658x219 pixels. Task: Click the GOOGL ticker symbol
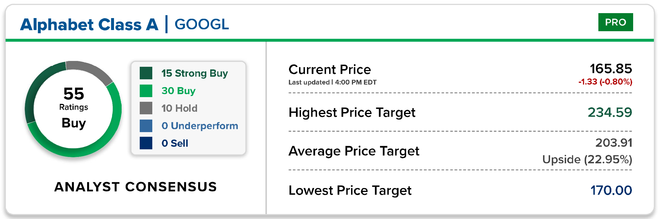pos(202,24)
